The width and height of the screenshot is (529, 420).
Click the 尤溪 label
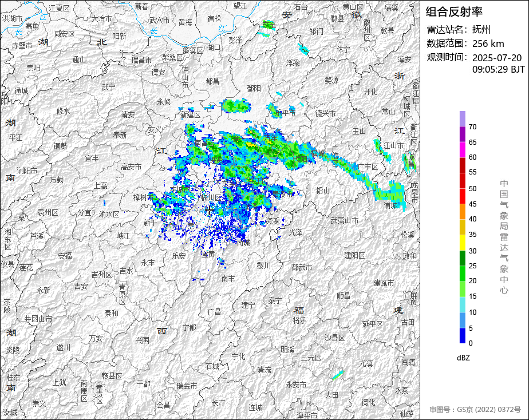coord(366,363)
